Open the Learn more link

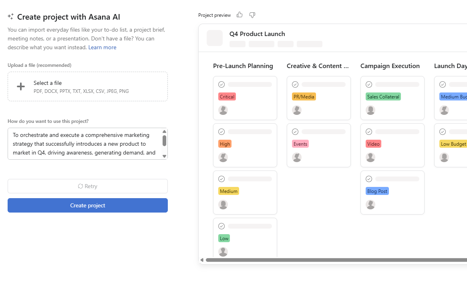point(102,47)
